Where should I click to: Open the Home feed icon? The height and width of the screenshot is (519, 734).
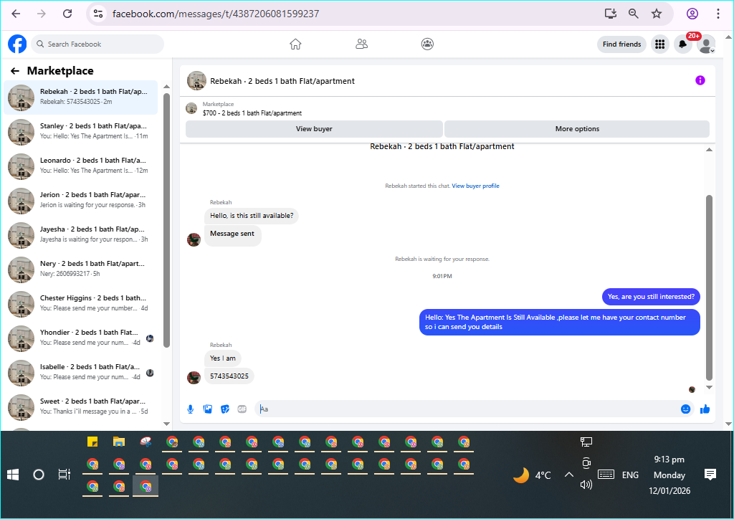pos(295,44)
